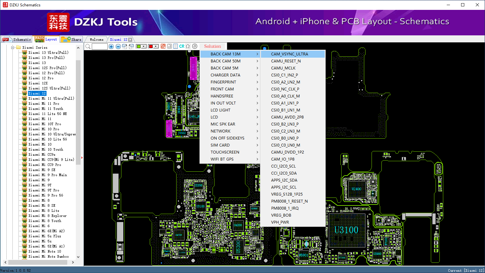Click the letter 'a' text toolbar icon
Screen dimensions: 485x273
tap(170, 46)
